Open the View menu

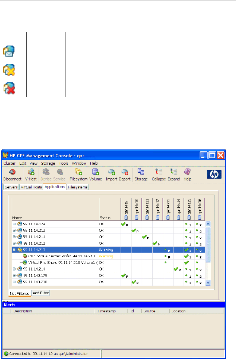pos(34,163)
